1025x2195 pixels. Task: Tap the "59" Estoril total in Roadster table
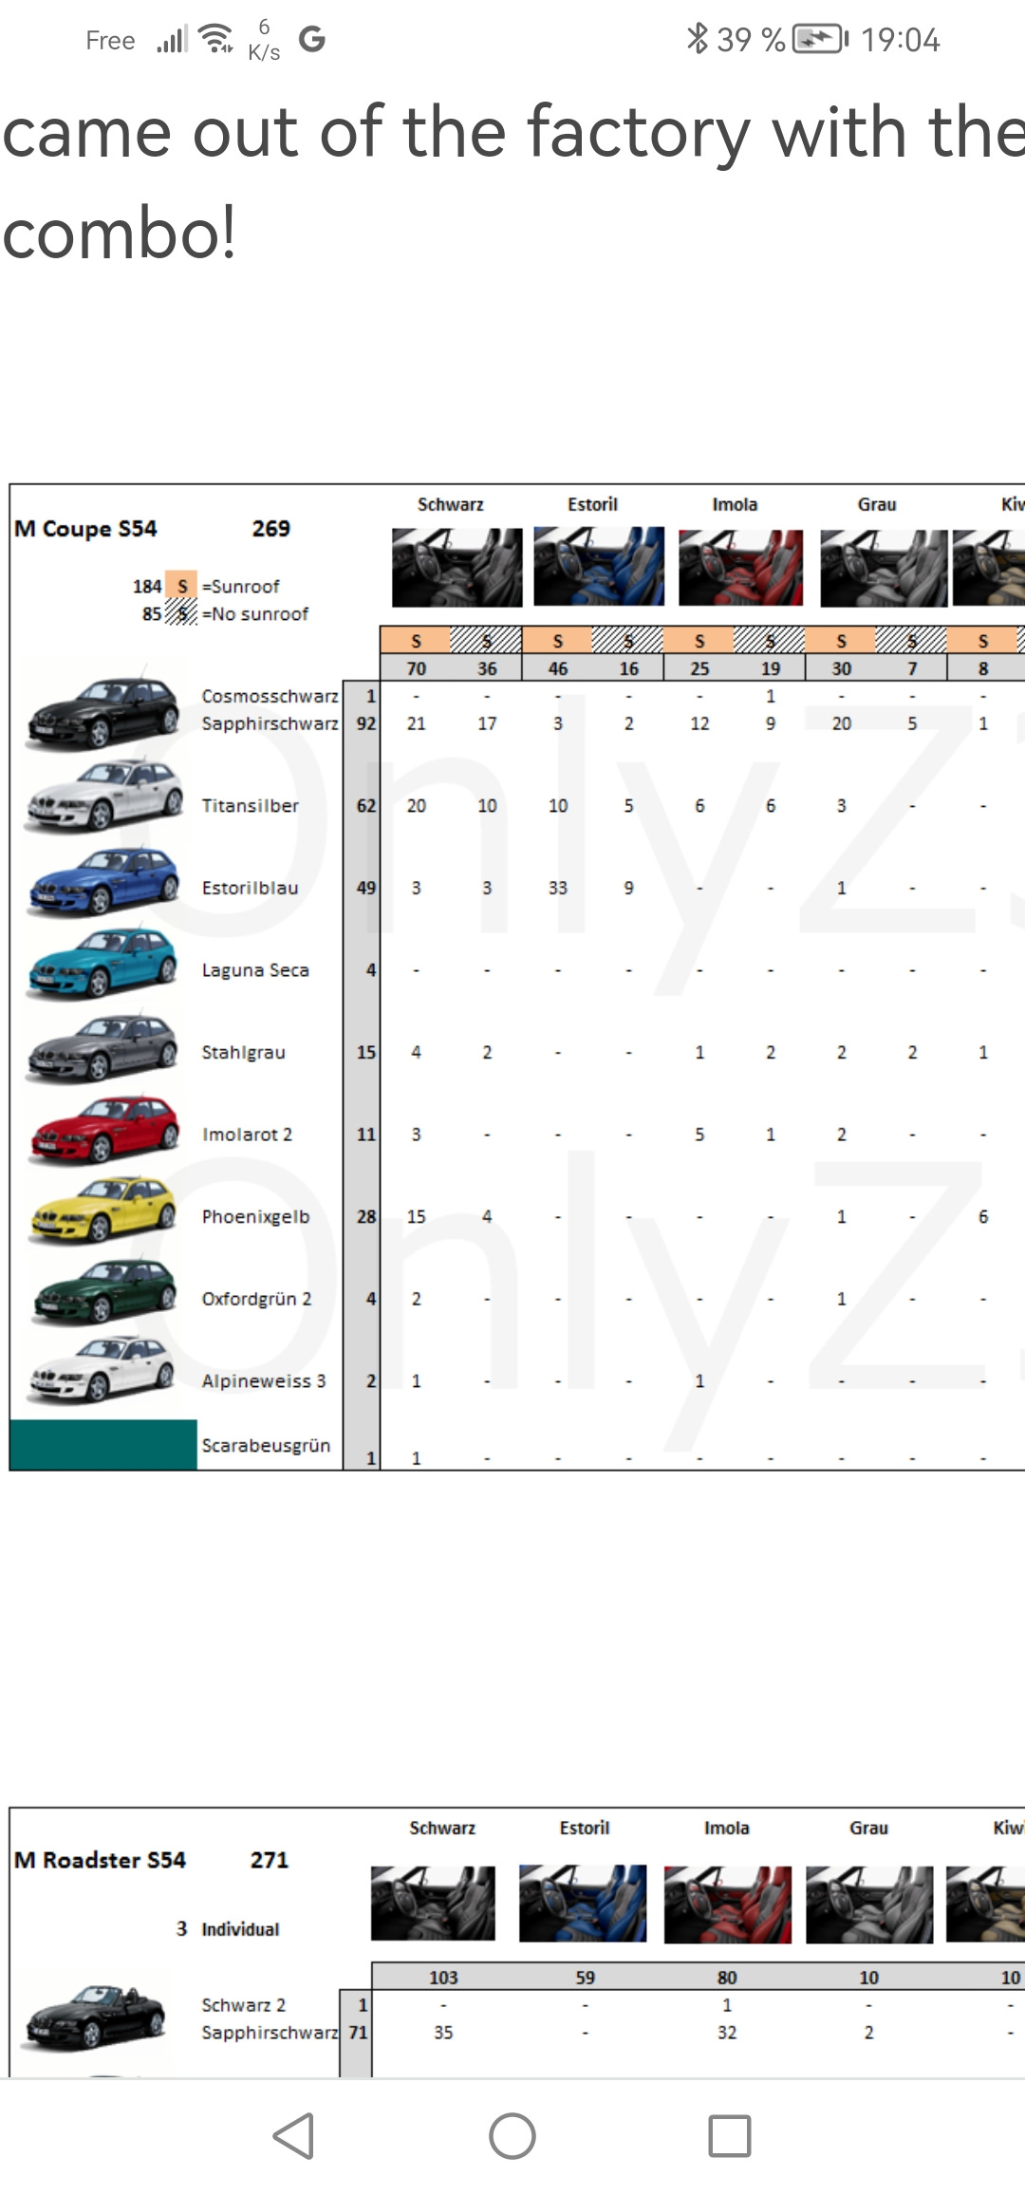[586, 1977]
